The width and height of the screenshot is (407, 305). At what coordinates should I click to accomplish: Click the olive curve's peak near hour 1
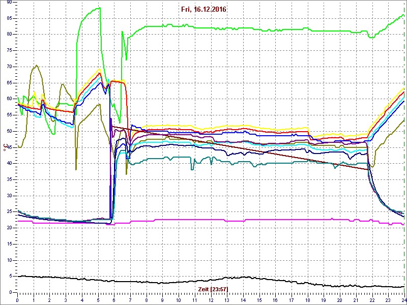click(x=36, y=66)
